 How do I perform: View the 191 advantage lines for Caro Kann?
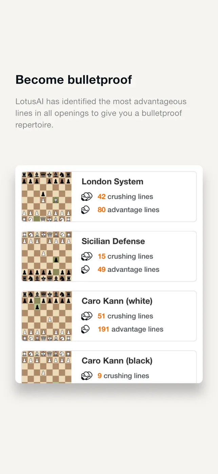[x=130, y=329]
